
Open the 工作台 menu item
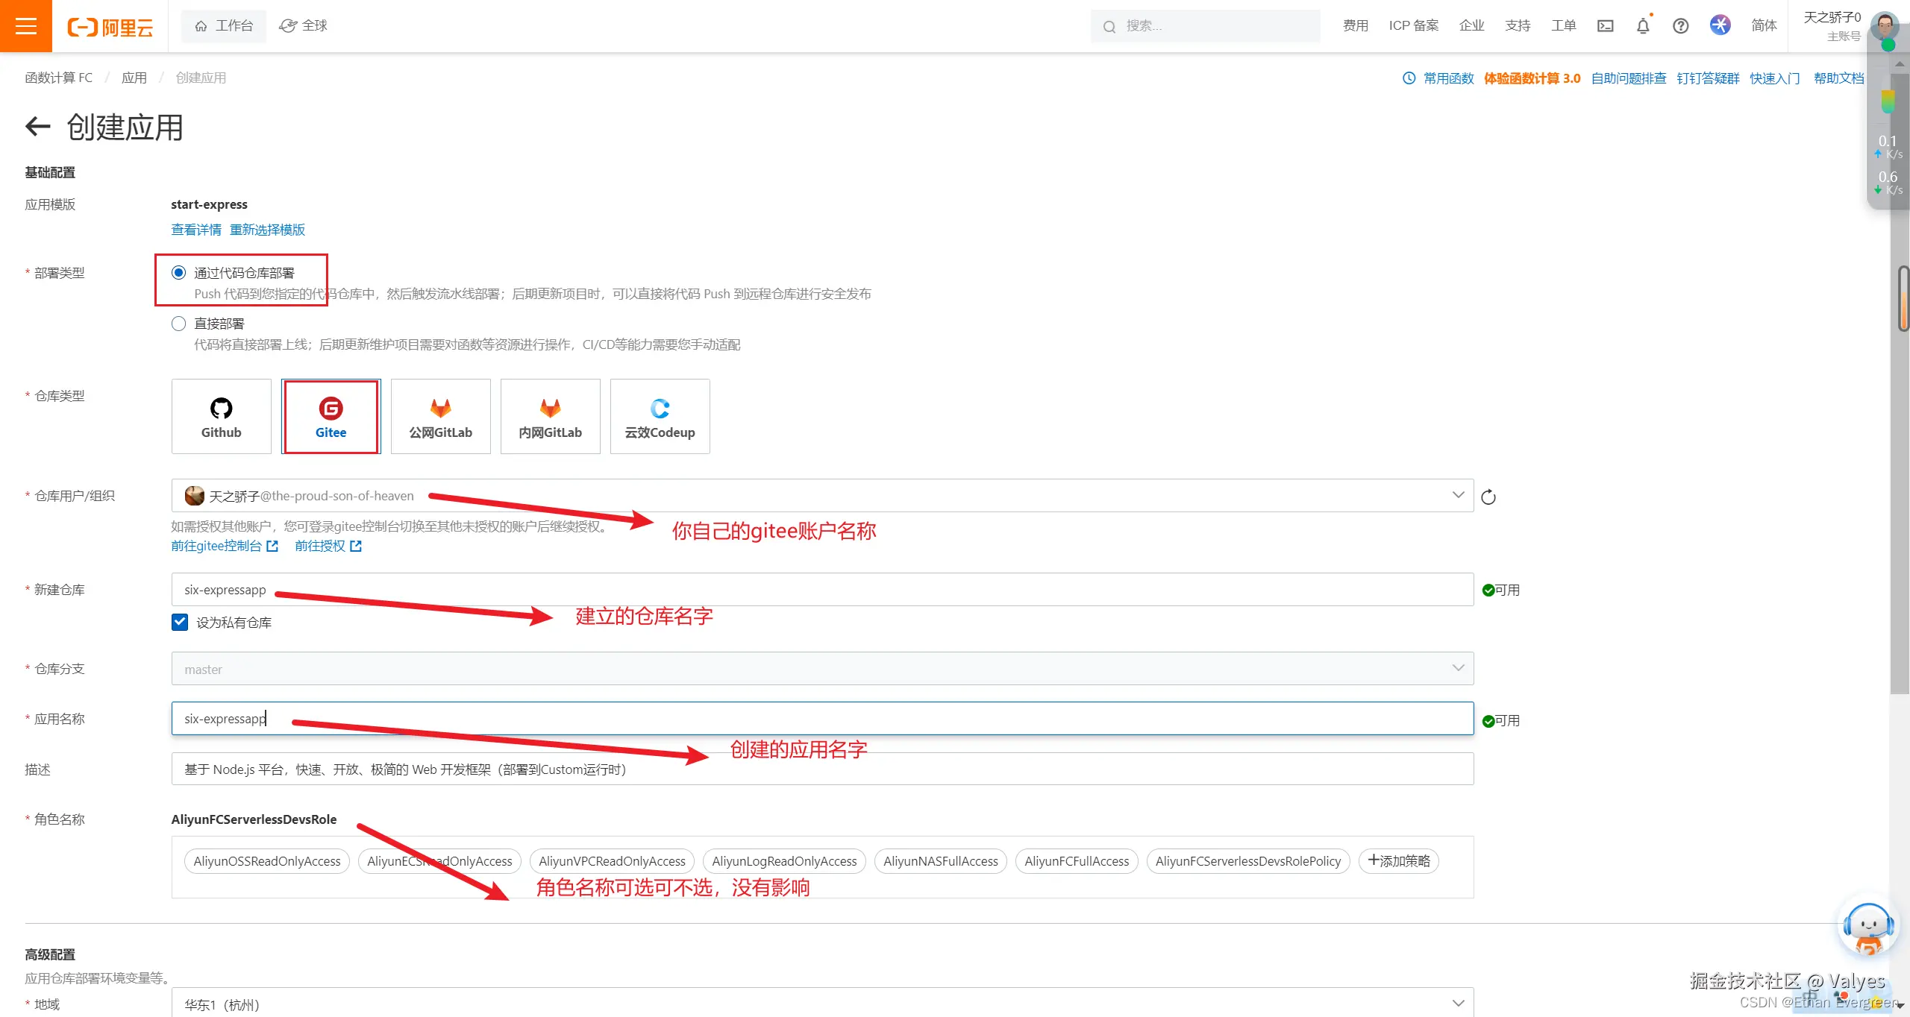click(224, 26)
